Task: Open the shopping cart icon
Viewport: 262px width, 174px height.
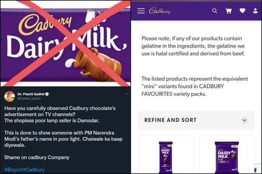Action: tap(228, 11)
